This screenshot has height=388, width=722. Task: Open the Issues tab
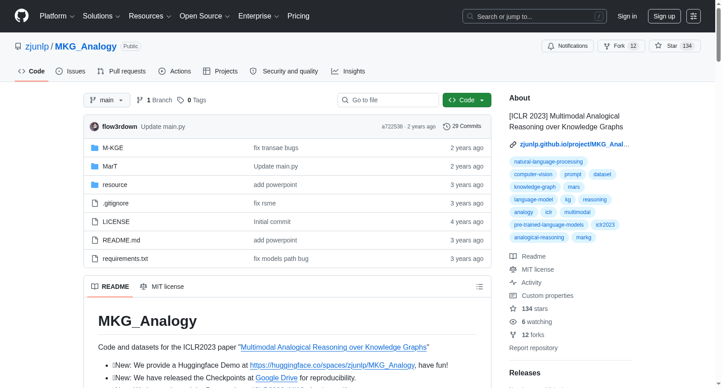70,71
